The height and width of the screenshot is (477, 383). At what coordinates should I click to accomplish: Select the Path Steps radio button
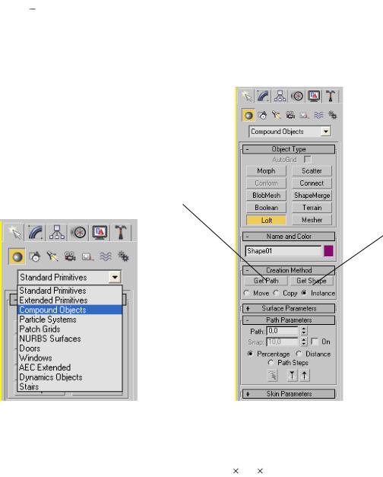(271, 362)
